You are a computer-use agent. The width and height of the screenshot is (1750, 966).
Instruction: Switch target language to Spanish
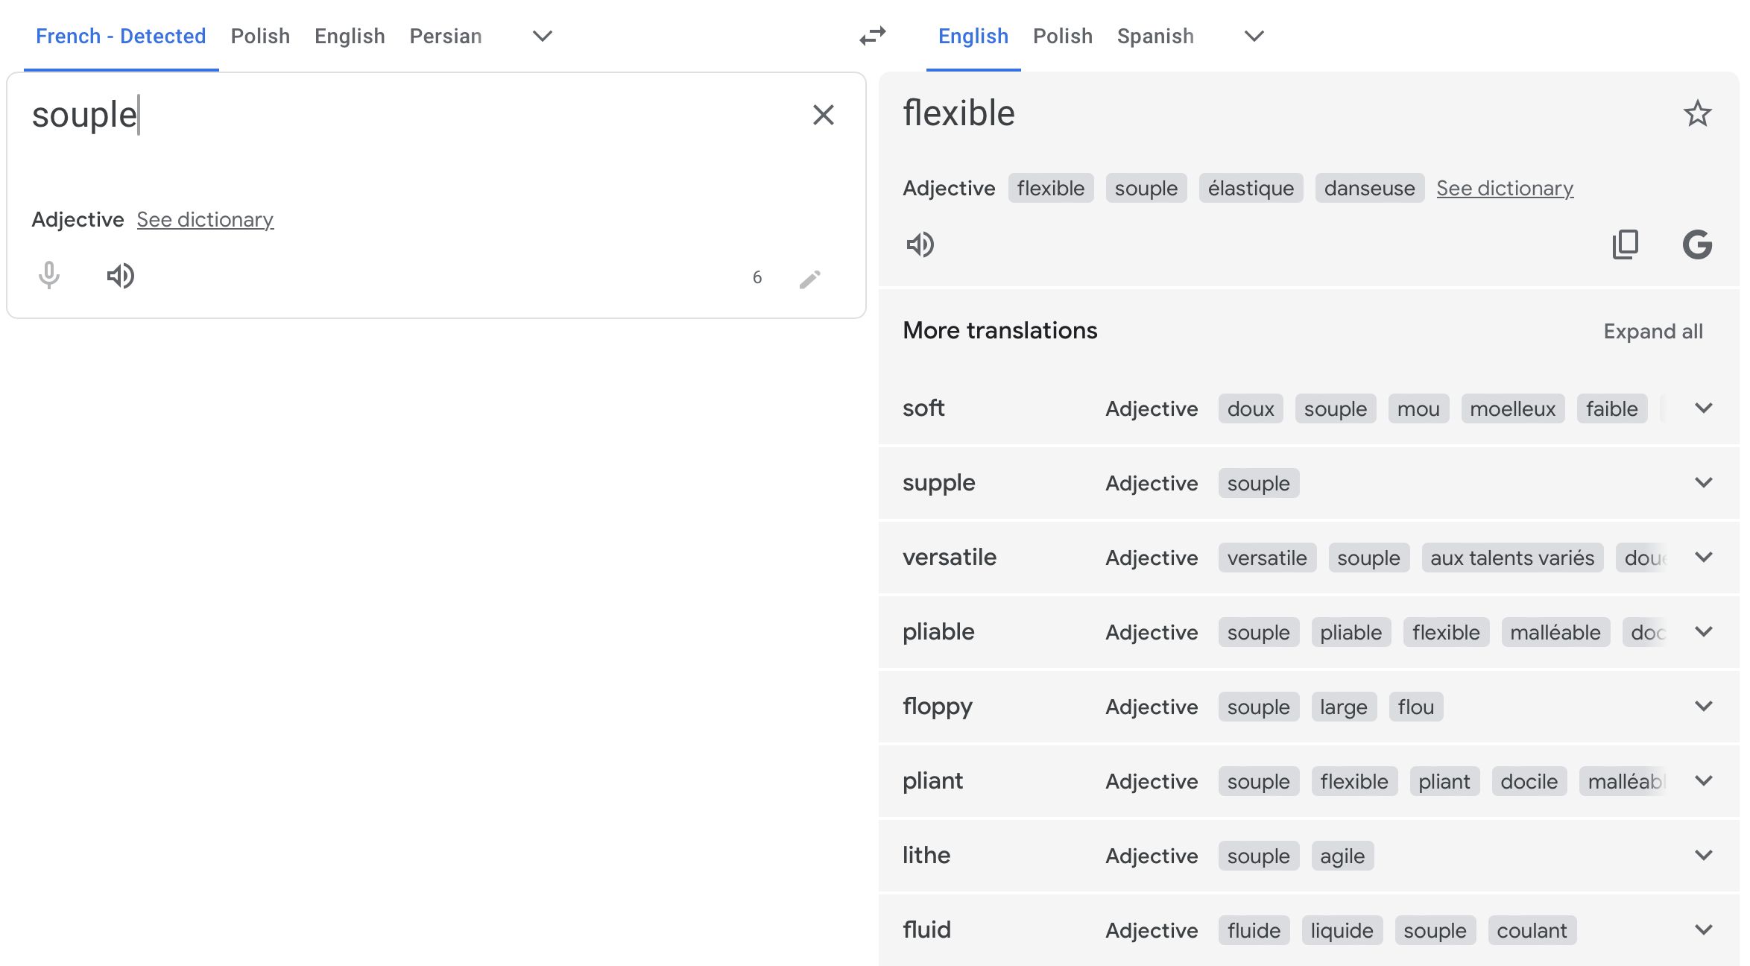[1155, 36]
